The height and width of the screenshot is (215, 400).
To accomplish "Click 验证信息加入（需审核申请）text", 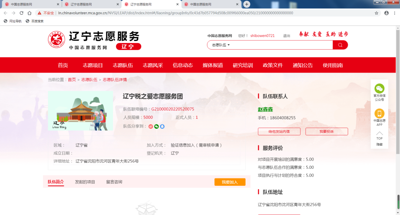I will pyautogui.click(x=196, y=145).
